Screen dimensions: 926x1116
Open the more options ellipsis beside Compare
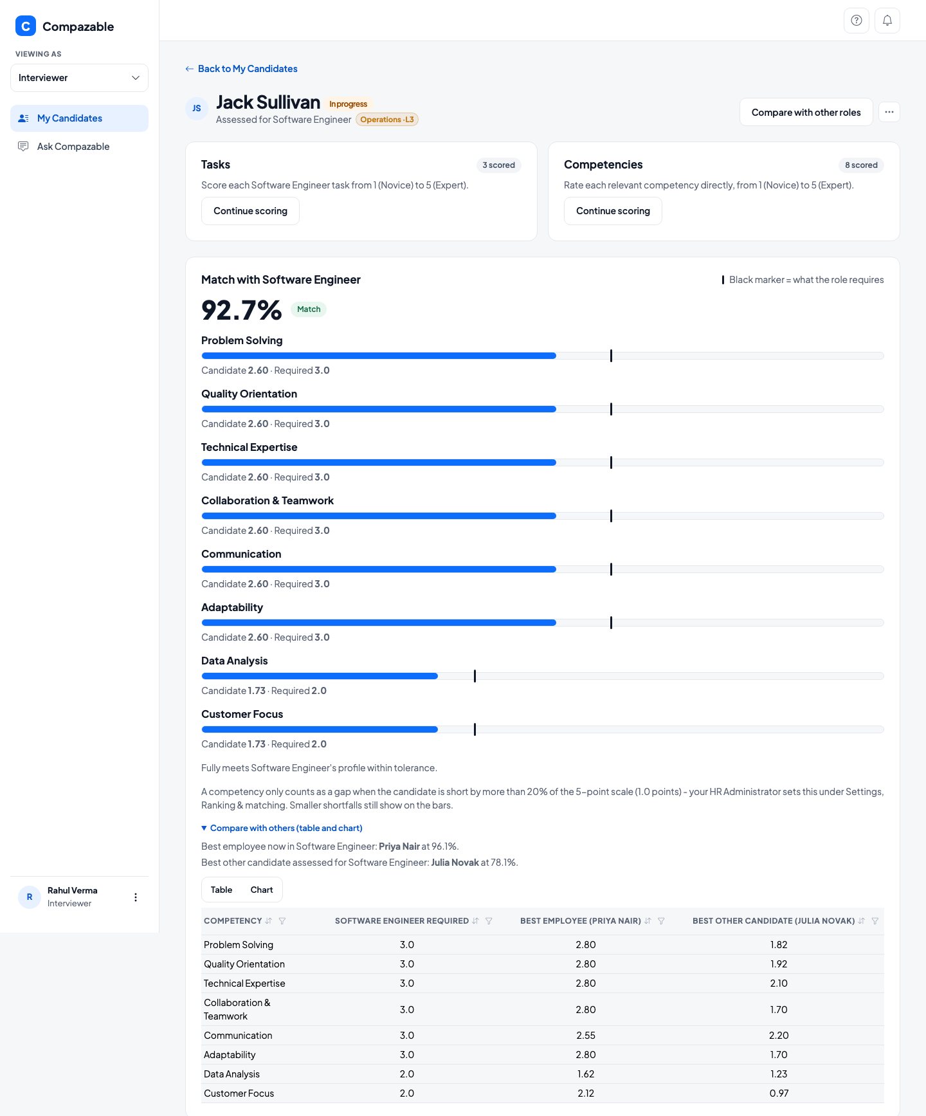tap(889, 112)
